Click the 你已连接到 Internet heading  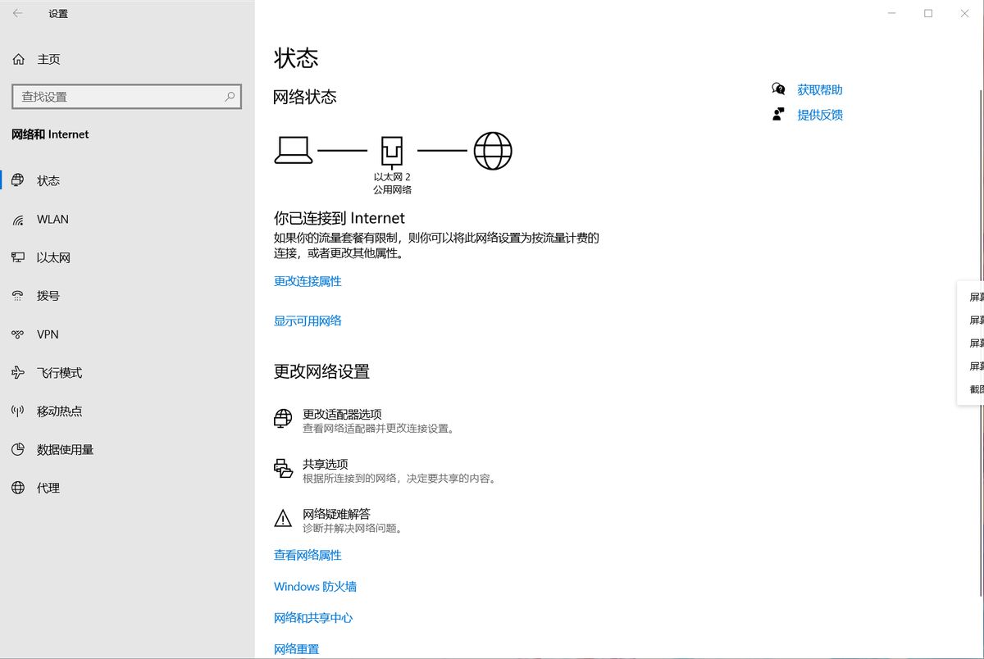[x=339, y=218]
